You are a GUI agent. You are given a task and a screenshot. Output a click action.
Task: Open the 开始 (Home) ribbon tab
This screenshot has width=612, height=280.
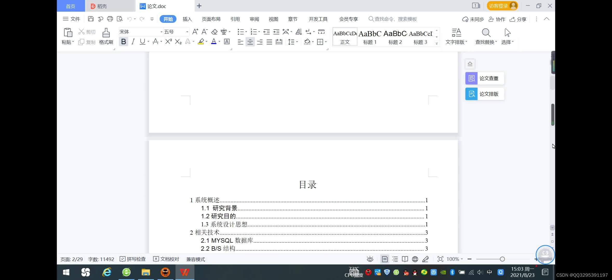tap(168, 19)
